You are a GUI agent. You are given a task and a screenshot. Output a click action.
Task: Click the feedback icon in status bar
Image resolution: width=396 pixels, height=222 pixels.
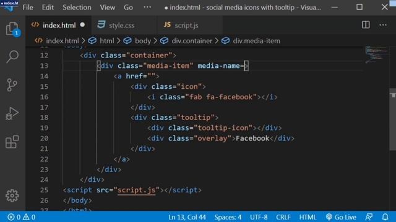(369, 217)
